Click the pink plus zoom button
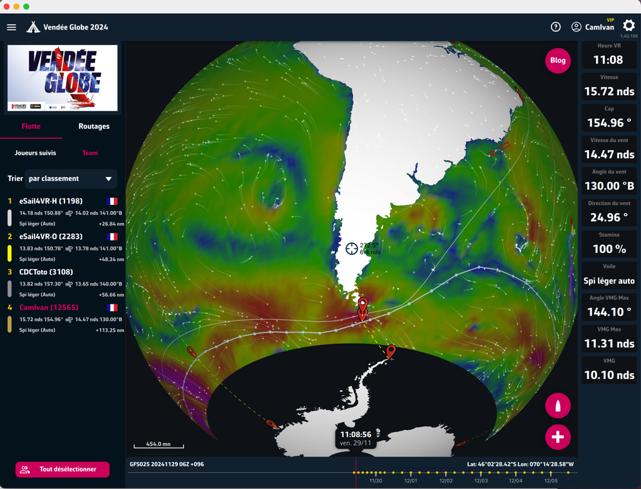This screenshot has width=641, height=489. coord(558,437)
